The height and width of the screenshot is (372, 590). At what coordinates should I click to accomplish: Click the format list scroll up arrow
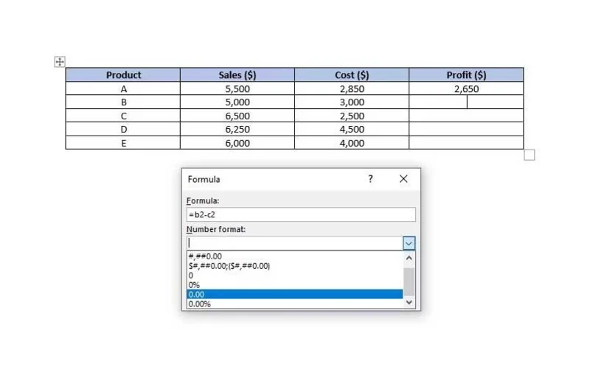point(409,258)
